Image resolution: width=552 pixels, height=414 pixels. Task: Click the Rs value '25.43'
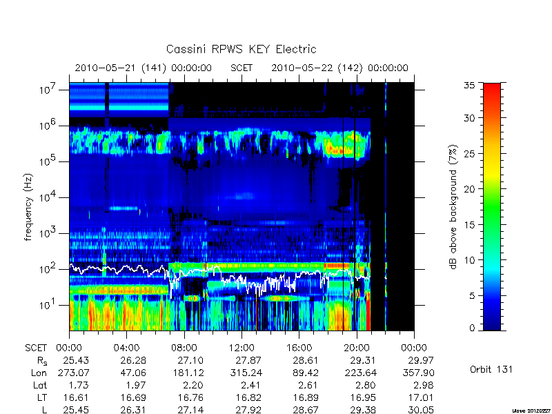(x=76, y=360)
